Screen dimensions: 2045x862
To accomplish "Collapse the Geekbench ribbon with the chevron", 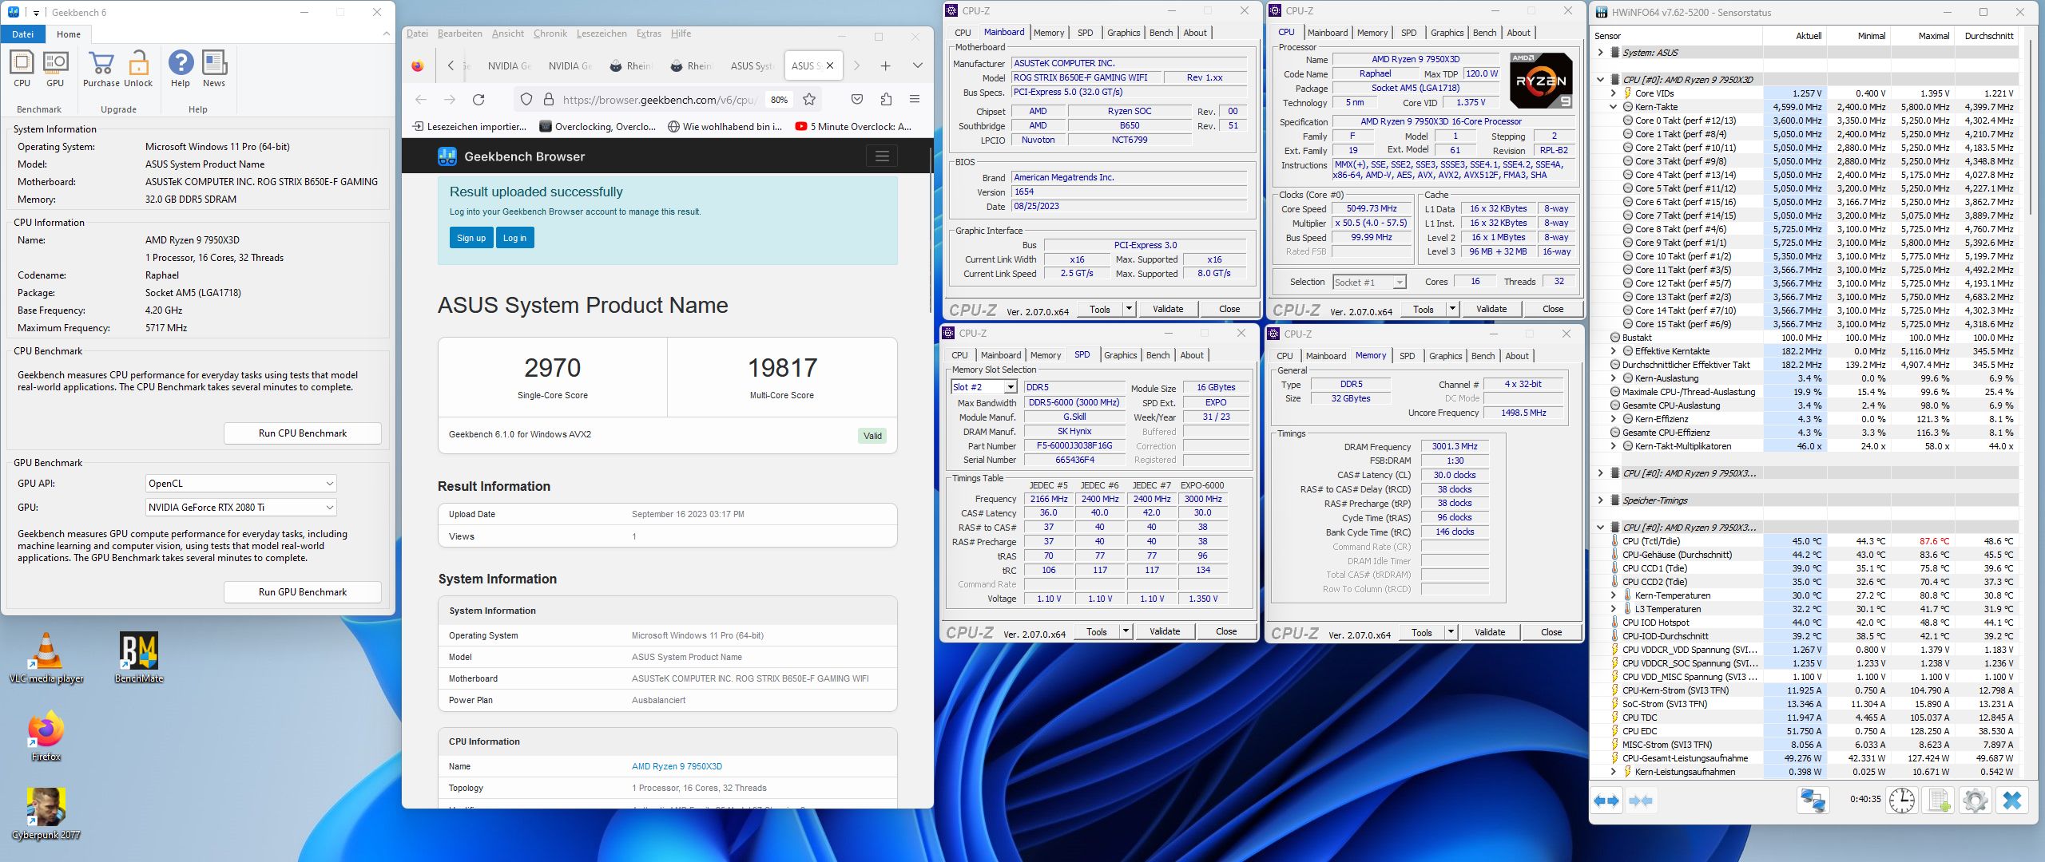I will (x=387, y=34).
